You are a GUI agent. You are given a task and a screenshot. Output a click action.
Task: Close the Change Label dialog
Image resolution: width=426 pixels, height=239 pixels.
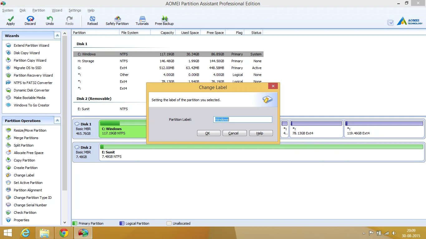click(273, 86)
